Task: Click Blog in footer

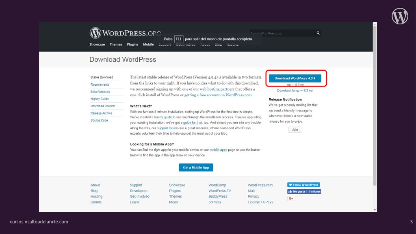Action: (x=94, y=191)
